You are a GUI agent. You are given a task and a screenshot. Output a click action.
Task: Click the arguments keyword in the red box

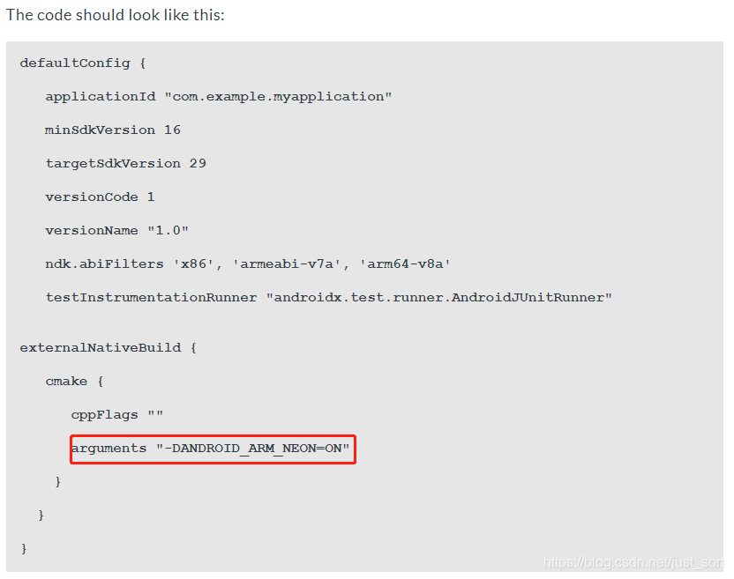109,449
